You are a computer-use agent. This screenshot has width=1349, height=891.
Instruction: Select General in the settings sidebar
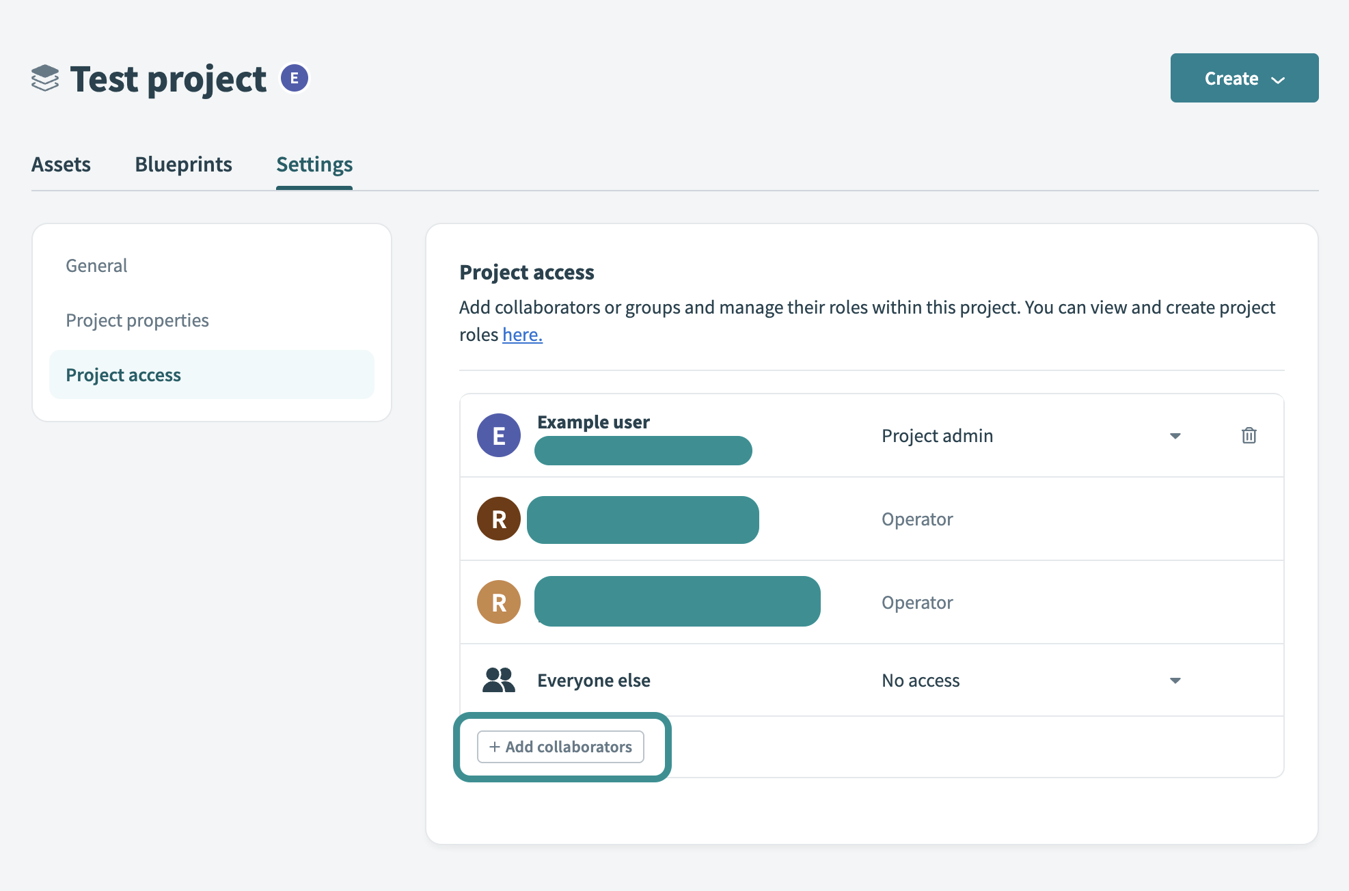pos(96,265)
